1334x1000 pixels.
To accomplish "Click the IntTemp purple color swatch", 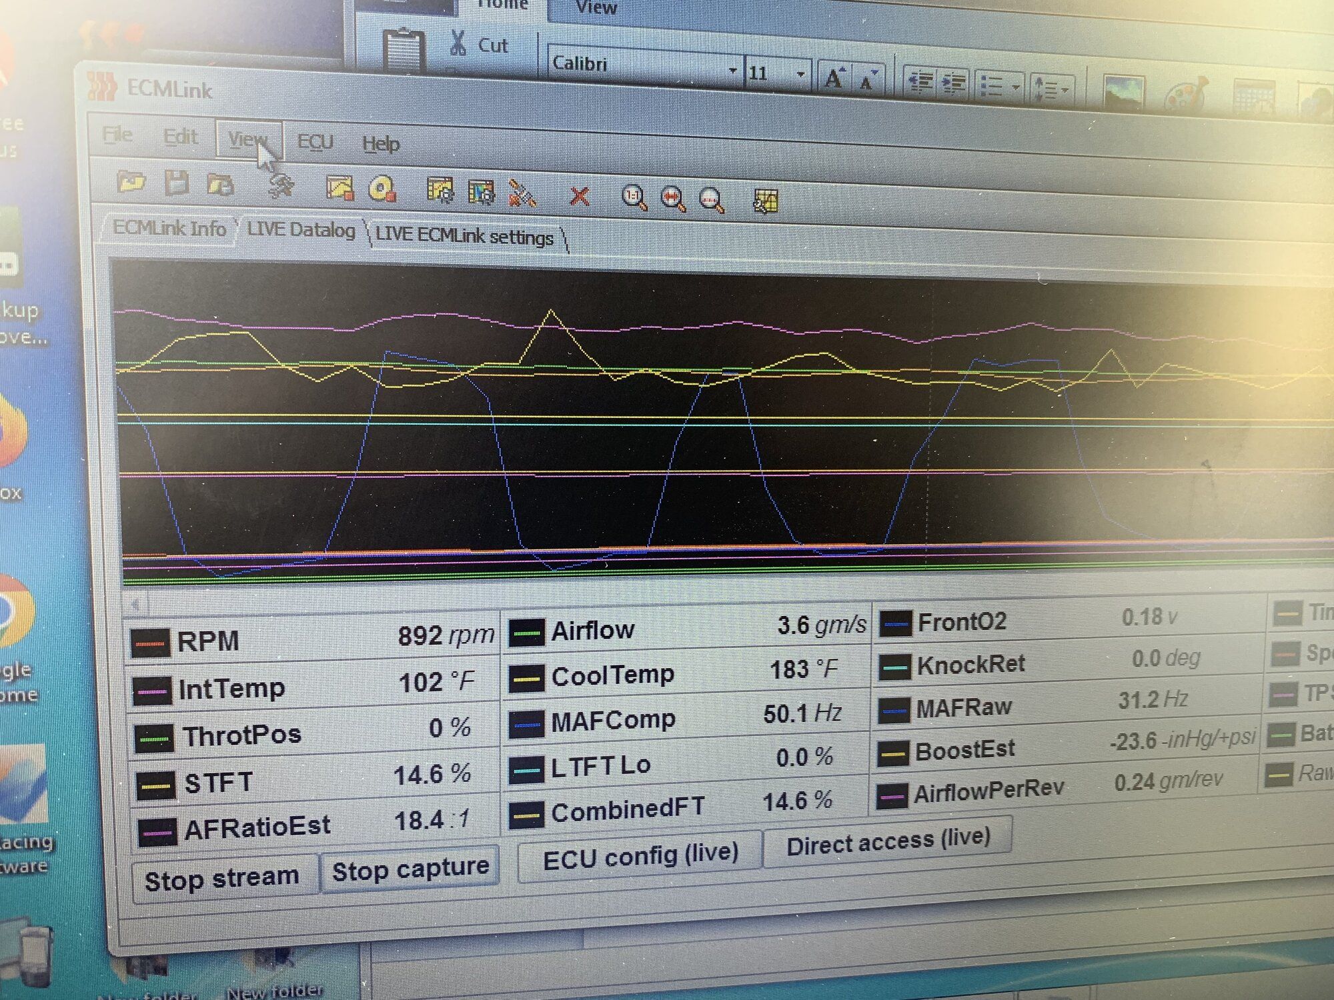I will click(x=151, y=691).
